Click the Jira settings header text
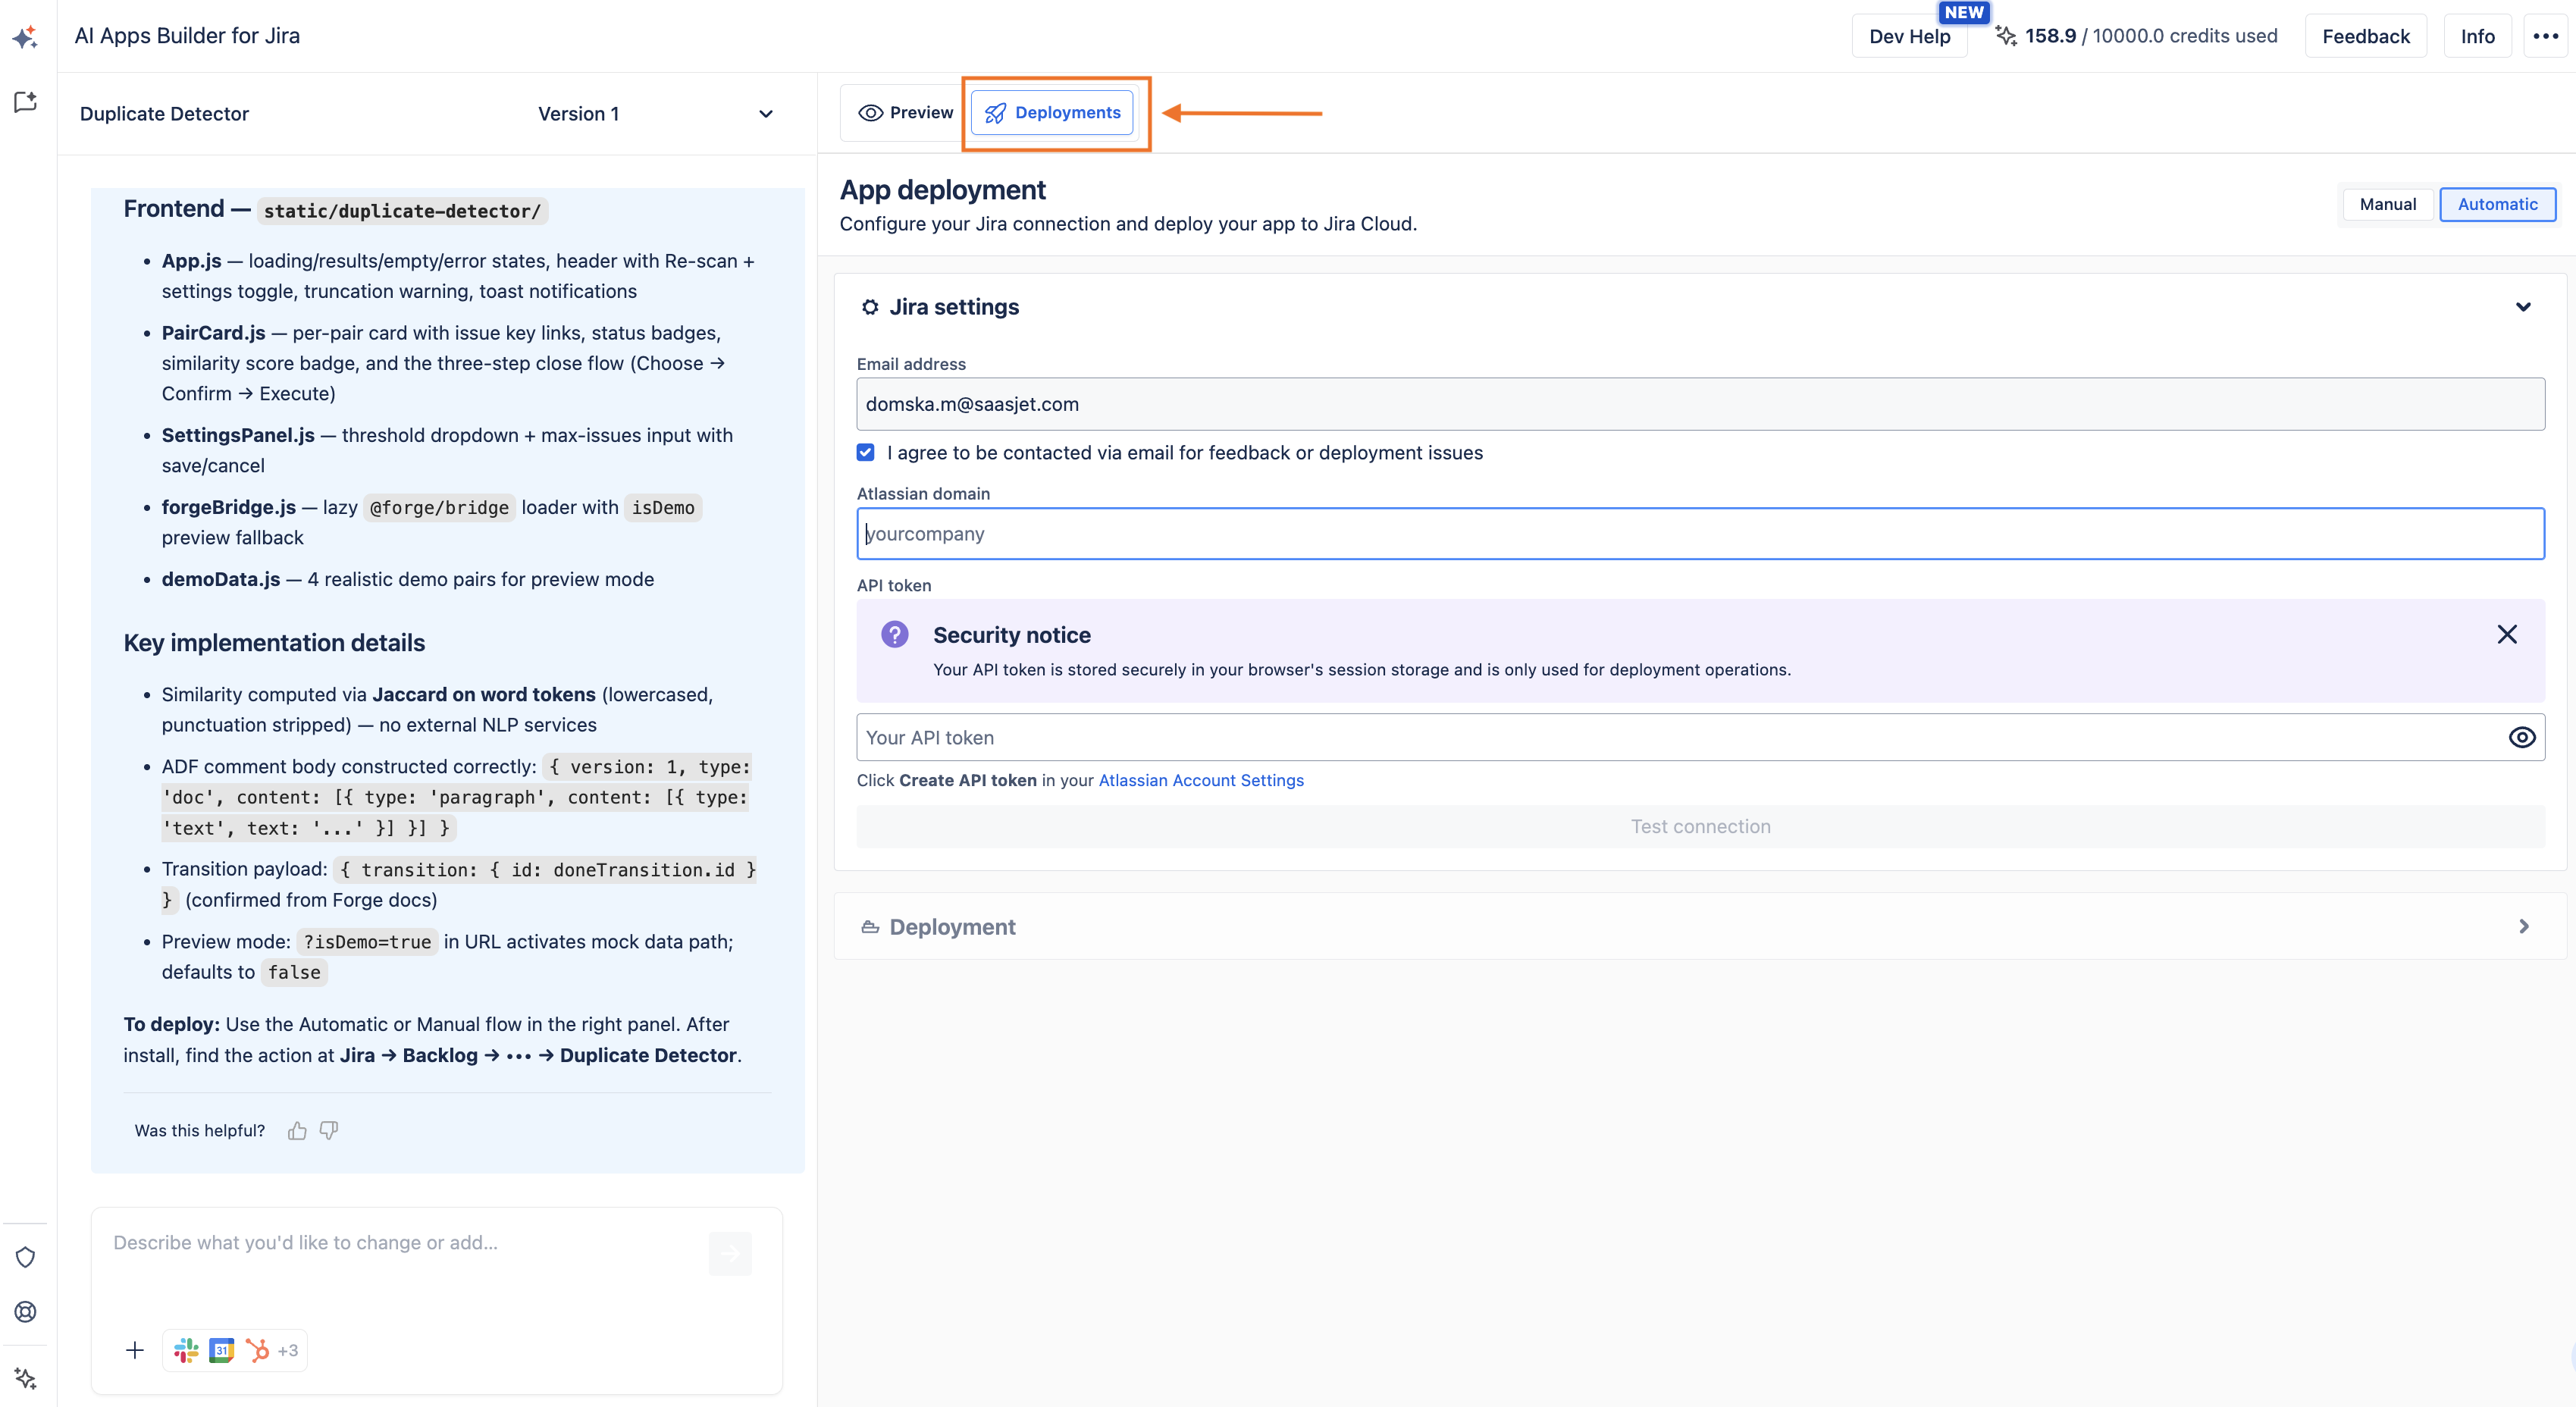This screenshot has height=1407, width=2576. (x=954, y=307)
